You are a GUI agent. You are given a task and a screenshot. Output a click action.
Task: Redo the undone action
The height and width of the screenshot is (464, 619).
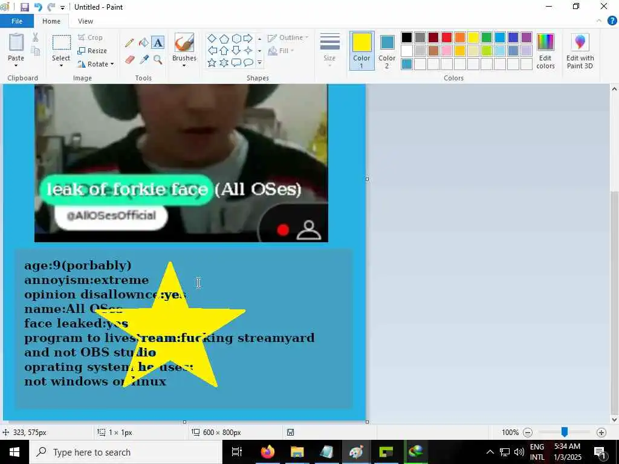tap(51, 7)
